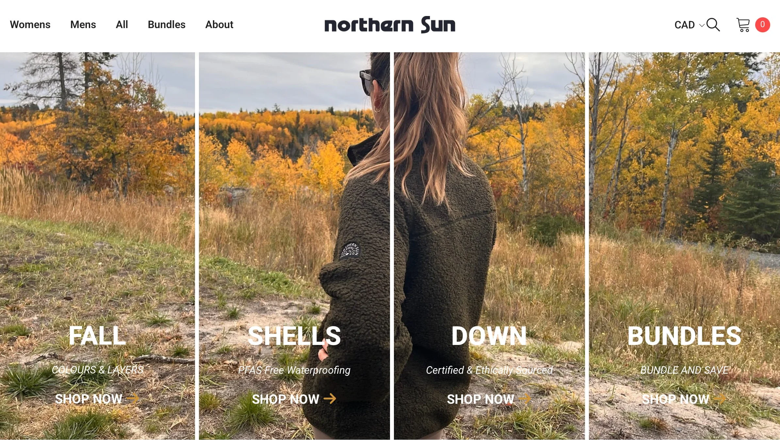Click the arrow beside FALL Shop Now
The image size is (780, 440).
pyautogui.click(x=133, y=399)
